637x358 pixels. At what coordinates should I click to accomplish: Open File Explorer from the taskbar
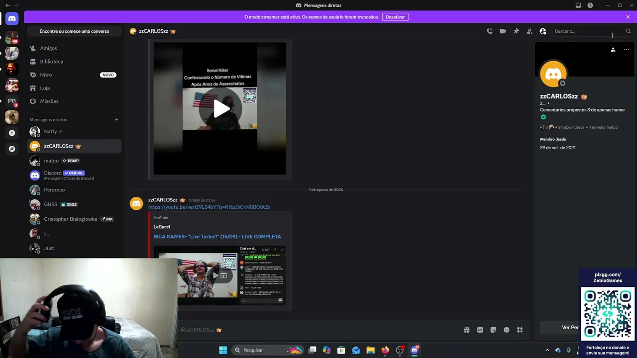coord(371,350)
